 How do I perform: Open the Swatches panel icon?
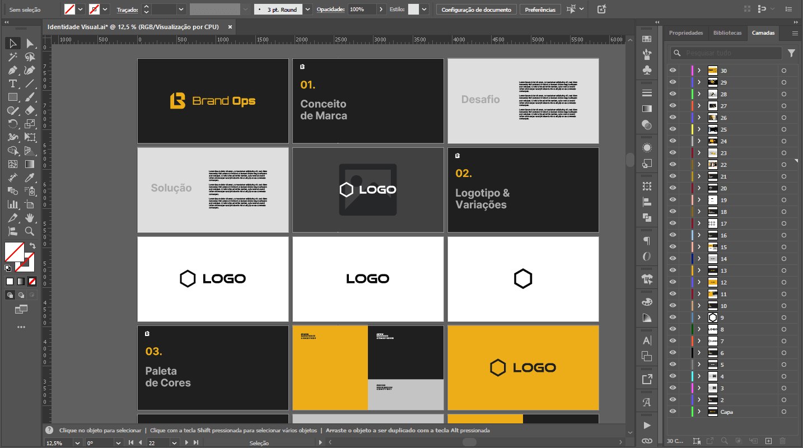point(647,39)
